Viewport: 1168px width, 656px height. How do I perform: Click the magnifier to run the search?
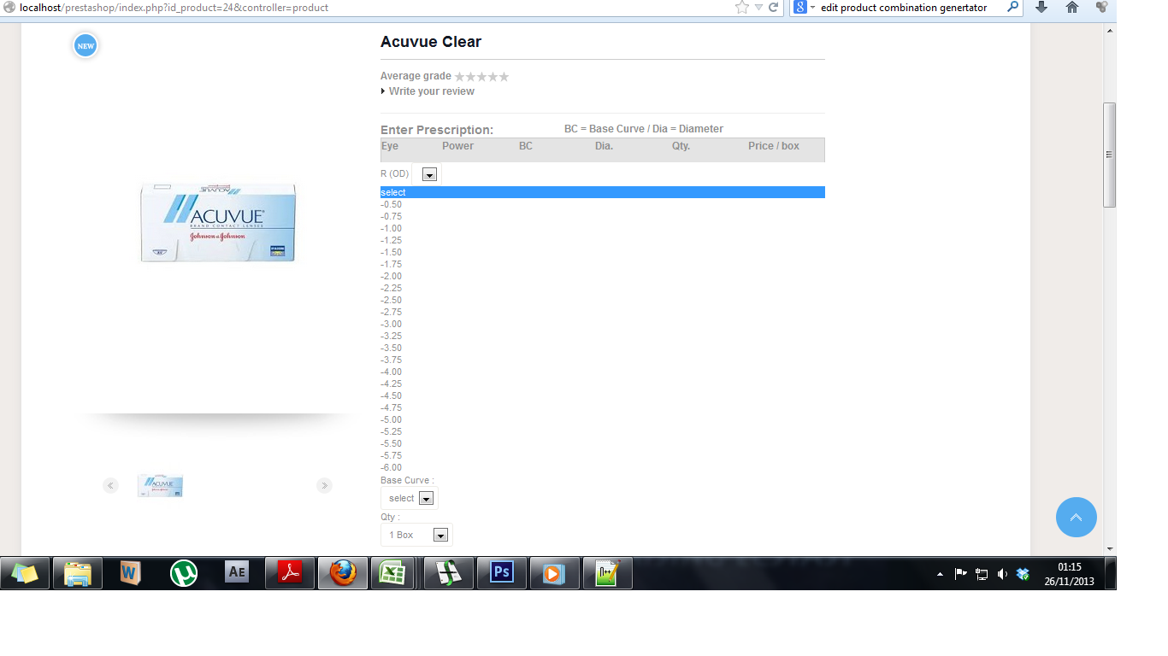point(1013,8)
